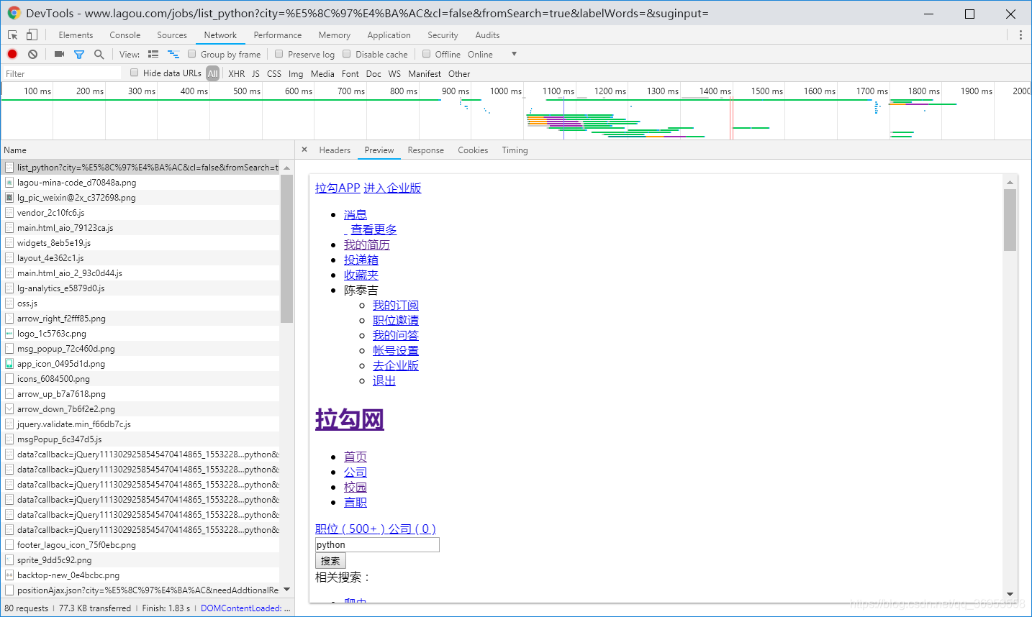Open the Application tab
The width and height of the screenshot is (1032, 617).
[389, 35]
